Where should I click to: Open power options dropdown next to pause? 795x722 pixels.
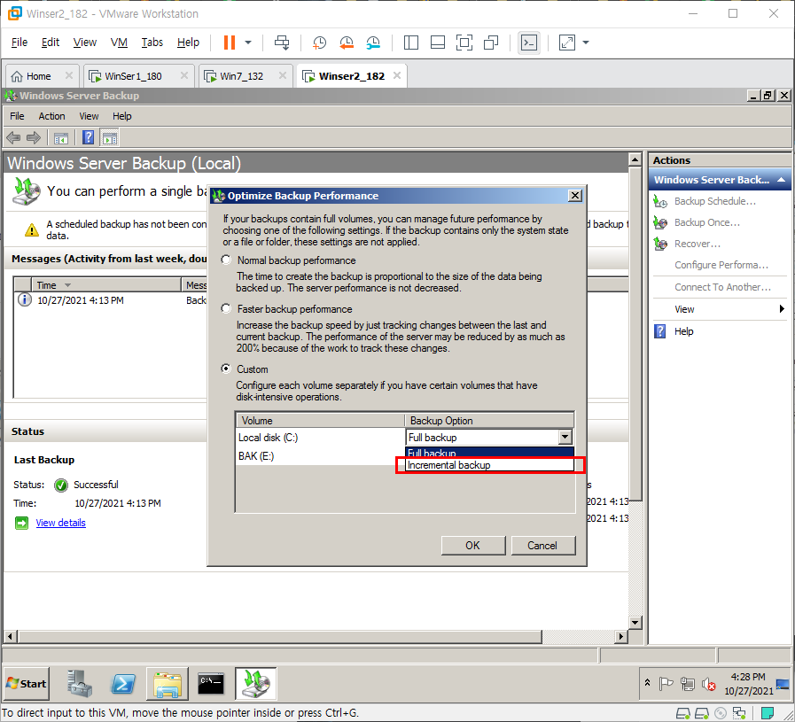click(248, 43)
